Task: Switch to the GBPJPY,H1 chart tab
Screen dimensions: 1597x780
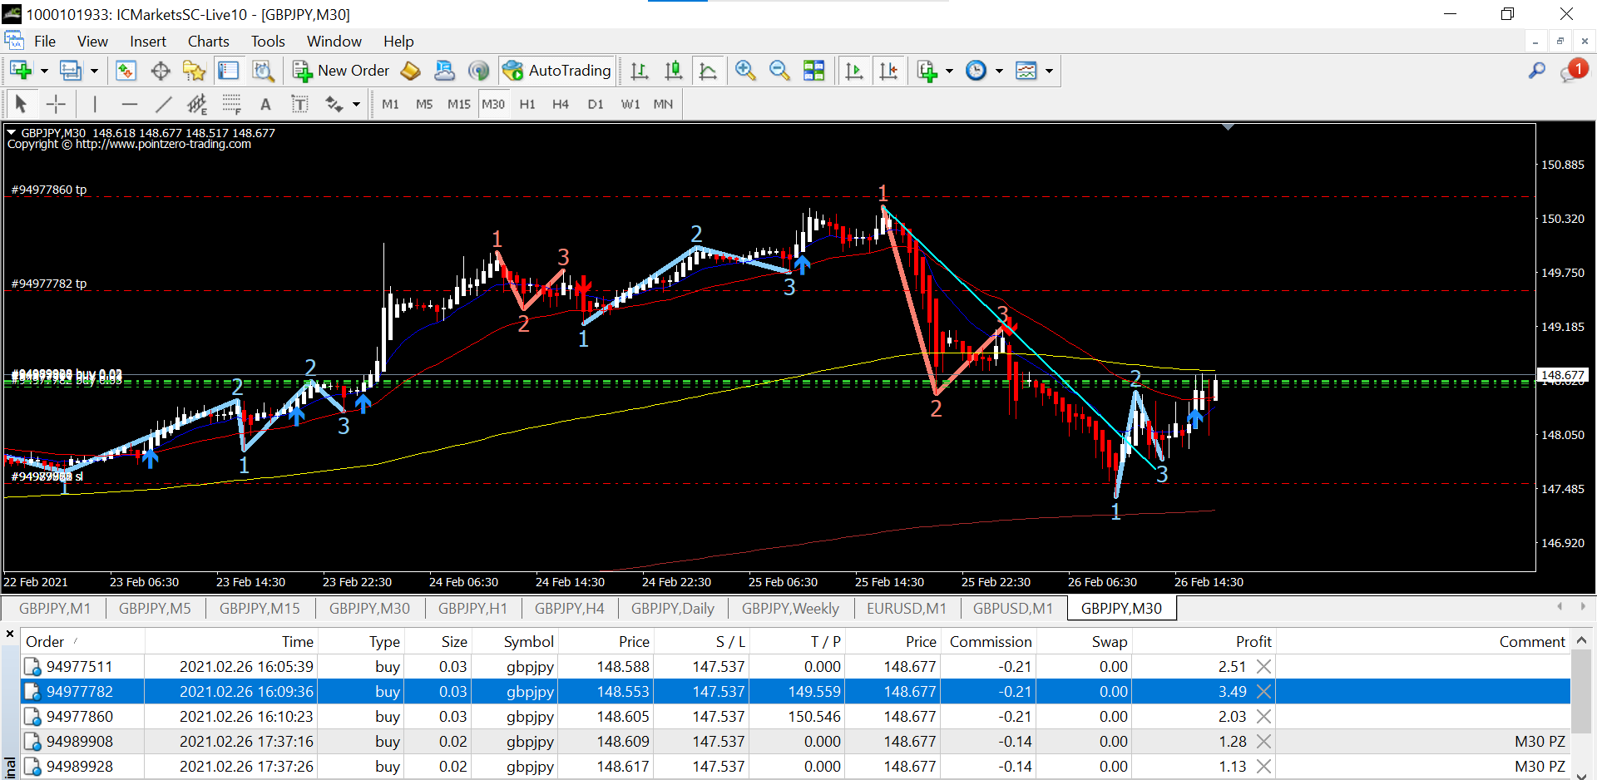Action: coord(472,609)
